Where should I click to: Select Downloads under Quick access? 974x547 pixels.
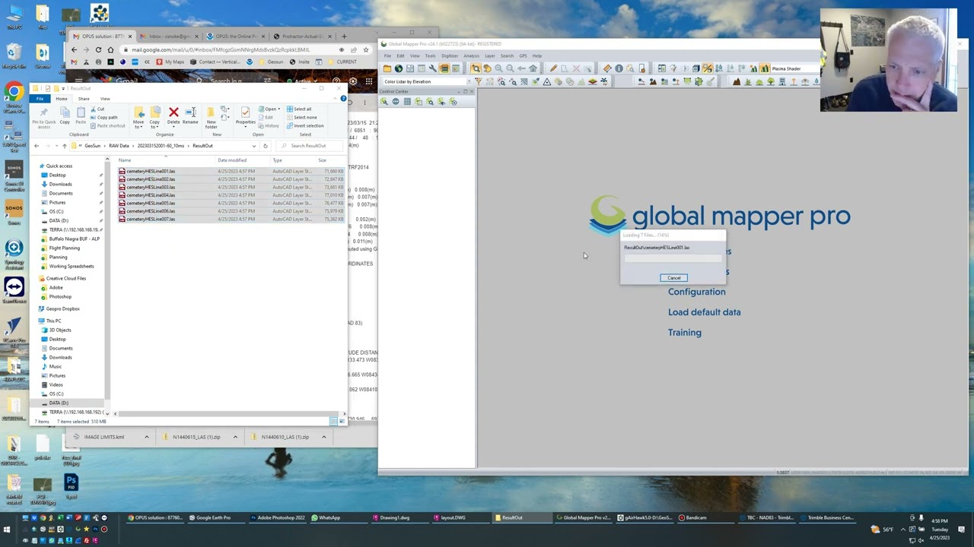pyautogui.click(x=60, y=184)
